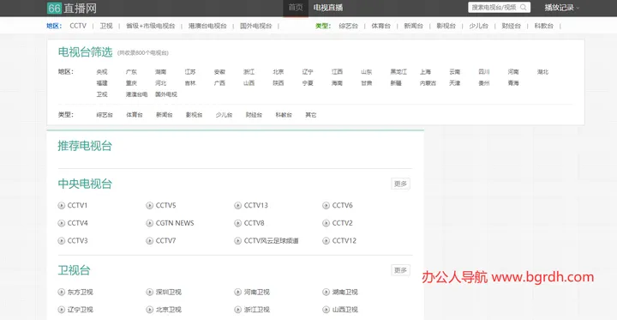617x320 pixels.
Task: Switch to the 电视直播 header tab
Action: [327, 8]
